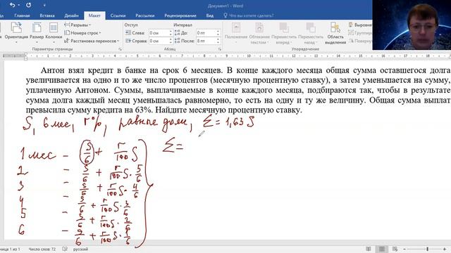Image resolution: width=451 pixels, height=253 pixels.
Task: Go to the Вид tab
Action: (210, 15)
